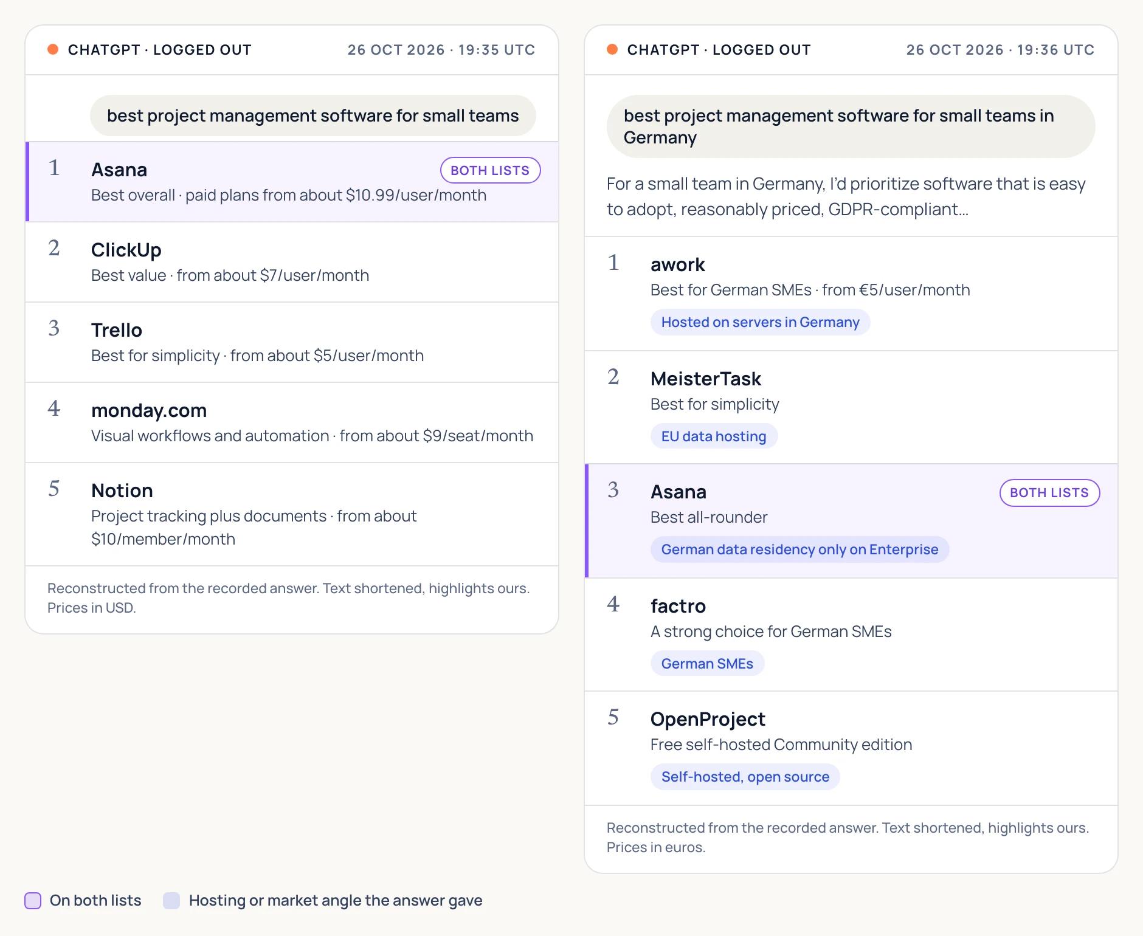Click the timestamp '26 OCT 2026 · 19:35 UTC'
Viewport: 1143px width, 936px height.
pos(441,50)
